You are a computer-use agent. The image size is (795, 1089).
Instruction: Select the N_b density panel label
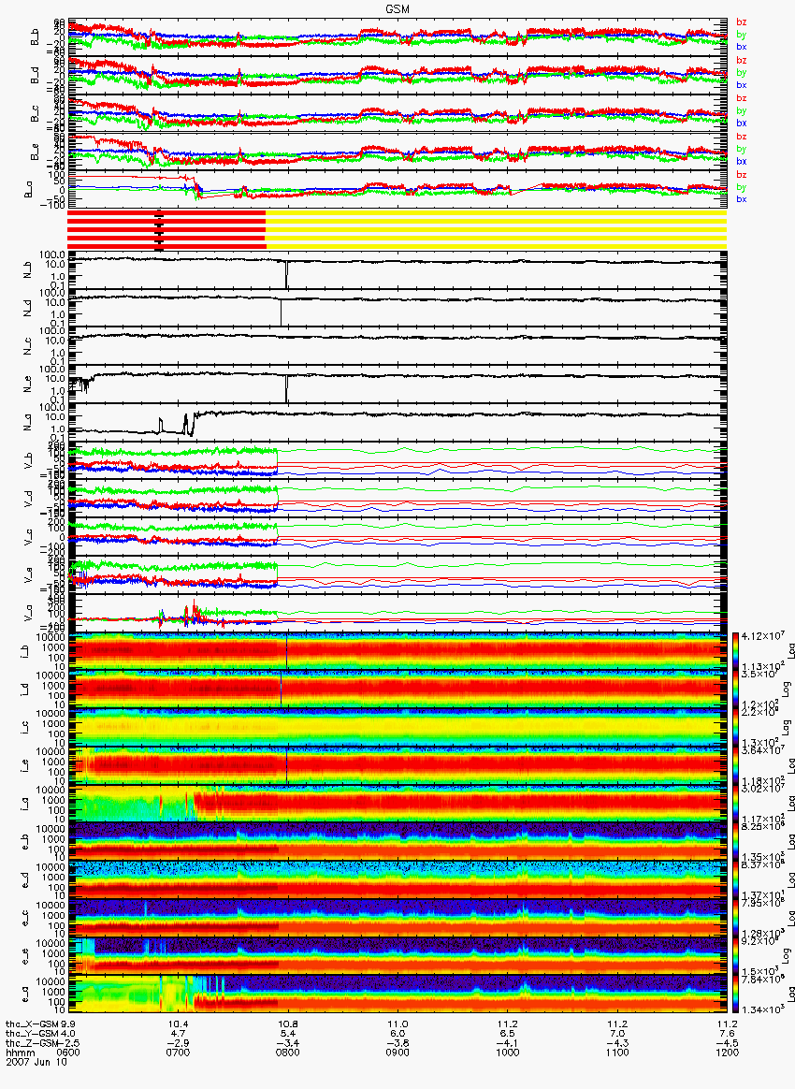coord(29,271)
